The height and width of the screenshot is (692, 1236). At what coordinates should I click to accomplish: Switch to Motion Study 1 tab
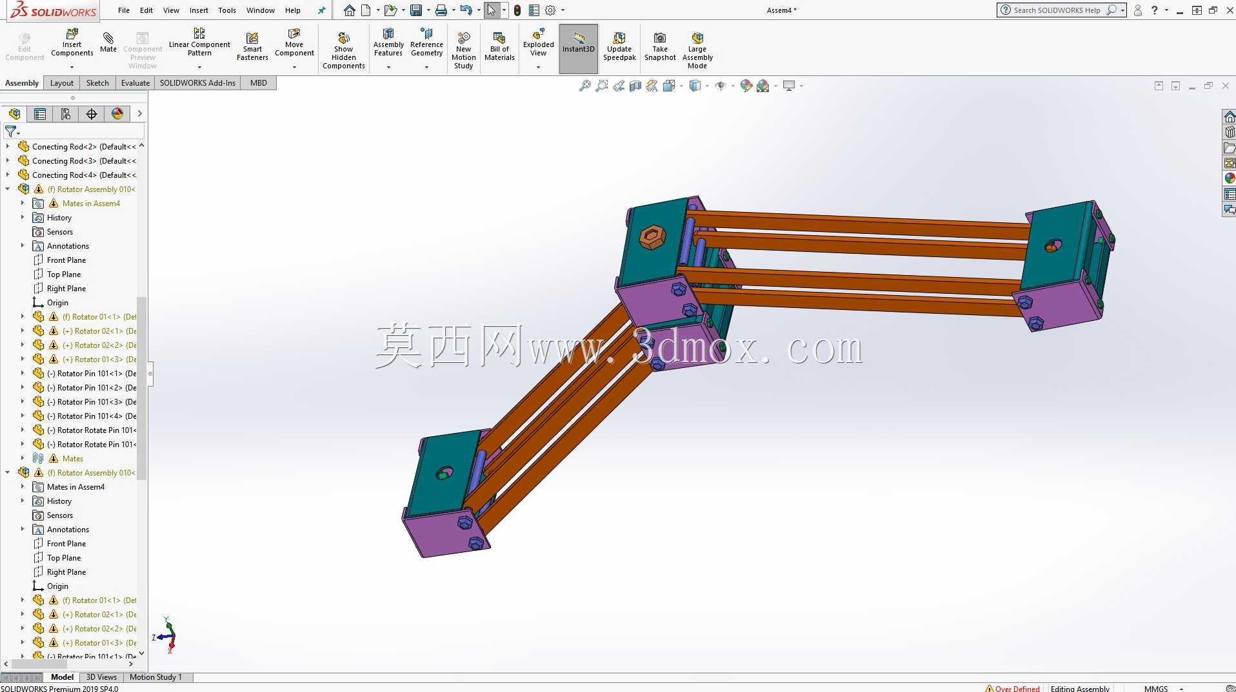pos(155,677)
